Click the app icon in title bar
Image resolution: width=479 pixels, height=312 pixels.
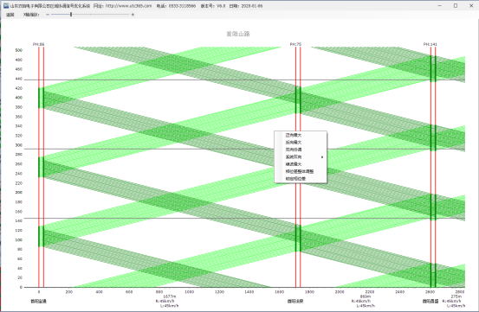coord(5,6)
